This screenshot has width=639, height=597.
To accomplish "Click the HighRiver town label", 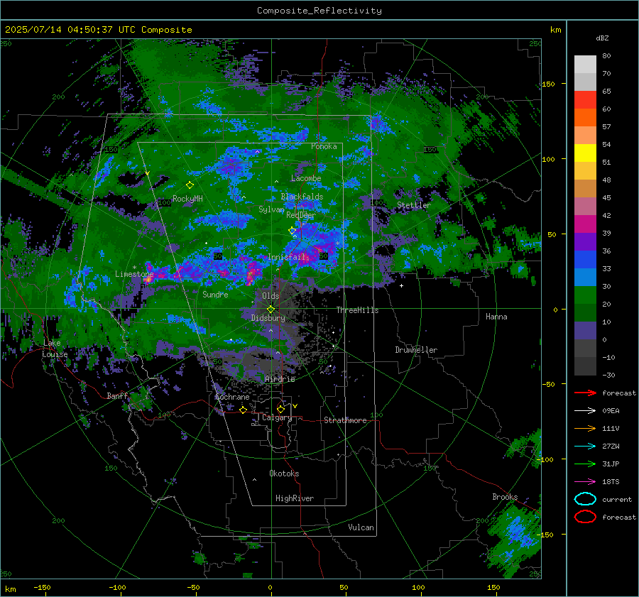I will pyautogui.click(x=295, y=498).
